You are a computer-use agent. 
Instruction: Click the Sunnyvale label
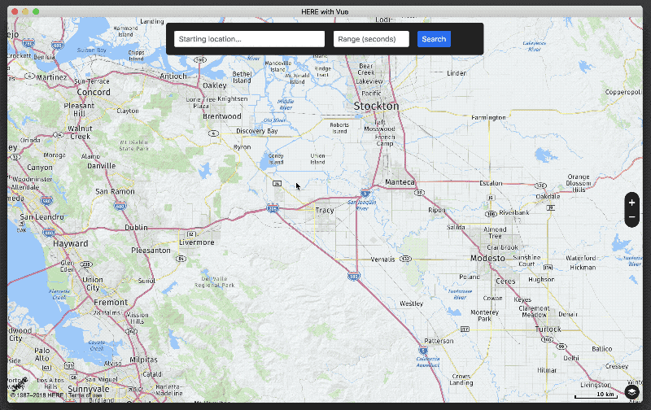pos(89,389)
